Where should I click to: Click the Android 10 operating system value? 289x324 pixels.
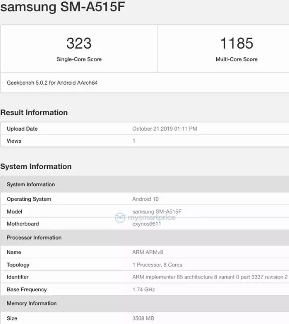[146, 199]
